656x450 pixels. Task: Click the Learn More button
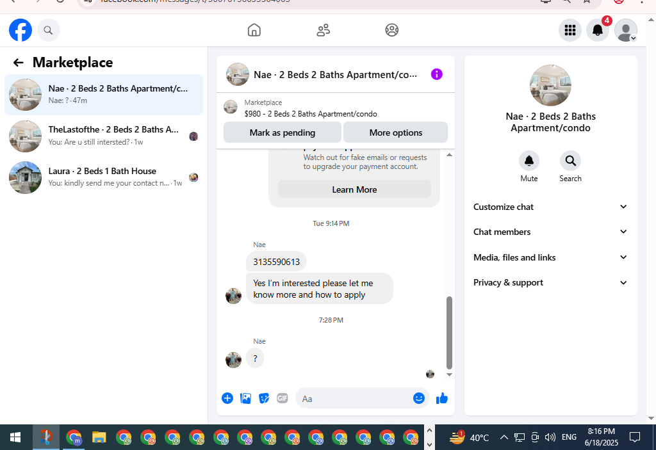pos(354,189)
